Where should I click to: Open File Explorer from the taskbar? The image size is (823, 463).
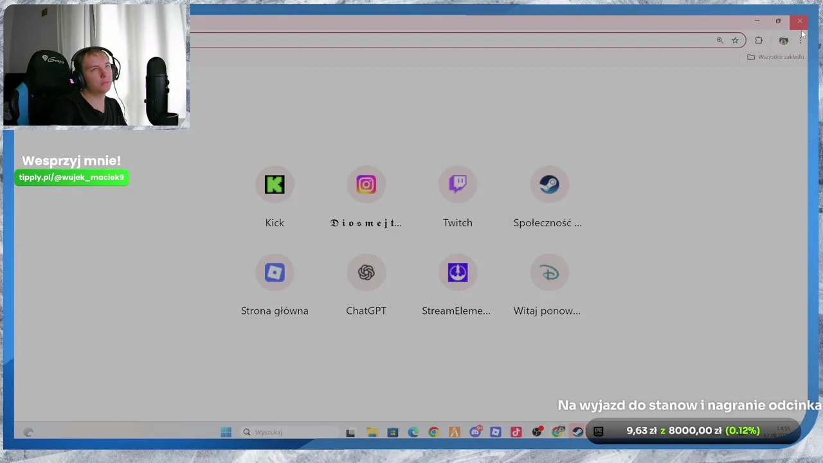[x=372, y=433]
